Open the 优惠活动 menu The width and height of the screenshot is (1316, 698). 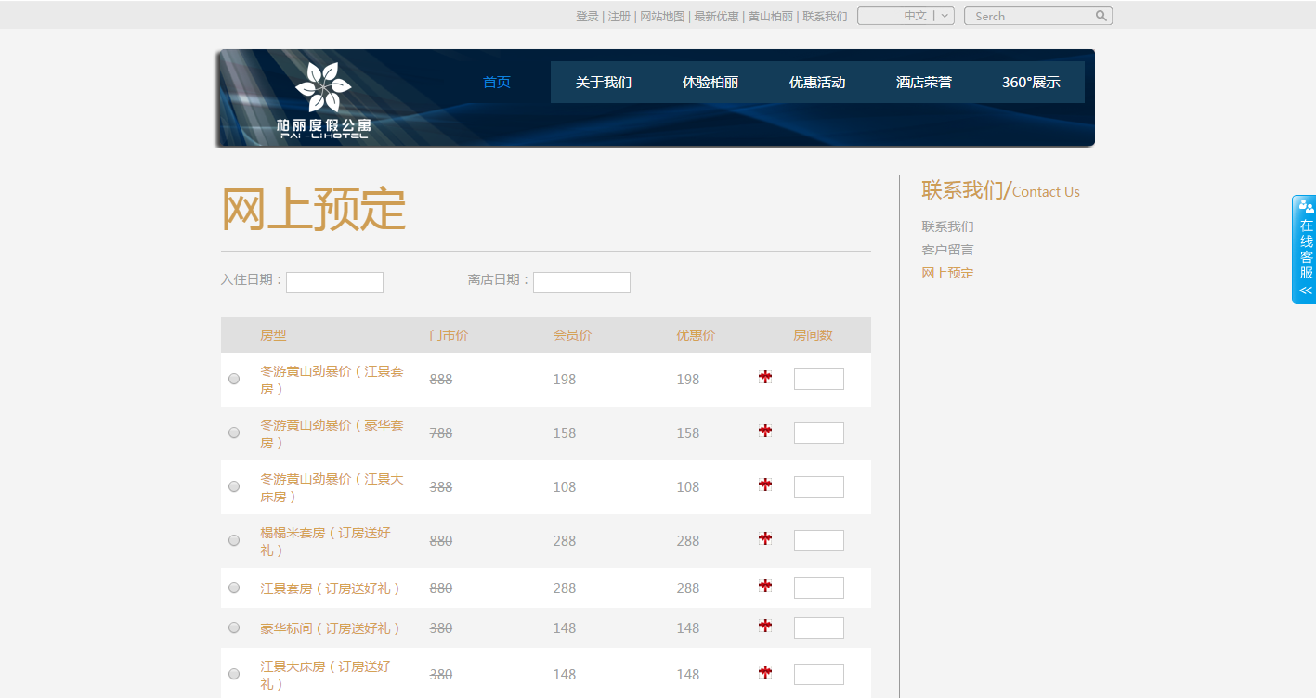[x=817, y=82]
